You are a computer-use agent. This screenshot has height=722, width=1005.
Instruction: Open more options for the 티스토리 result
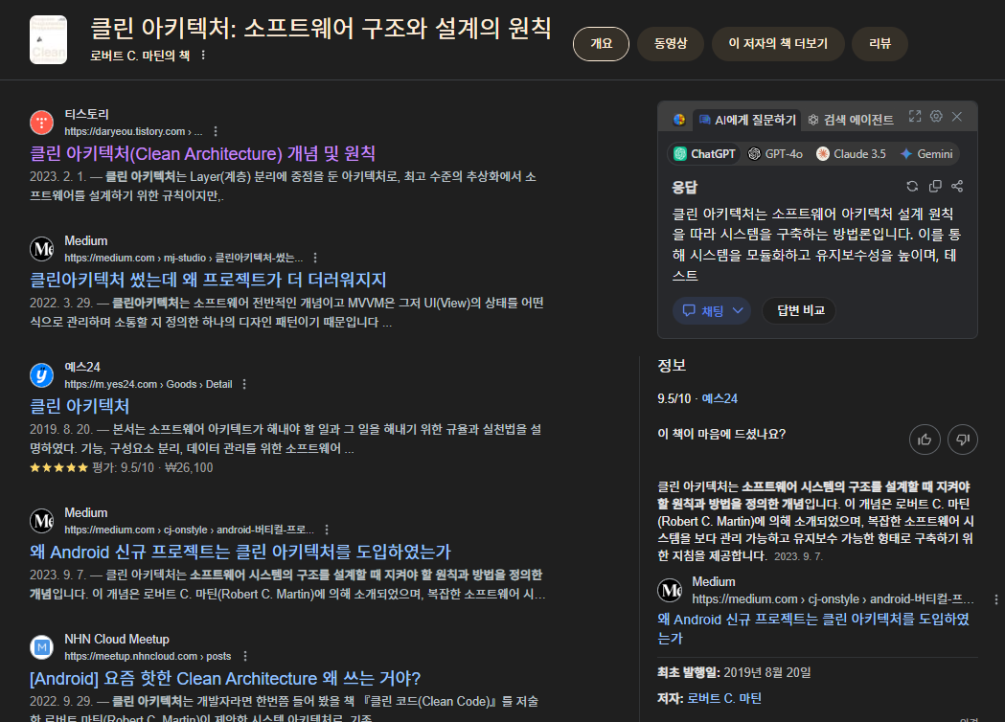click(x=216, y=131)
